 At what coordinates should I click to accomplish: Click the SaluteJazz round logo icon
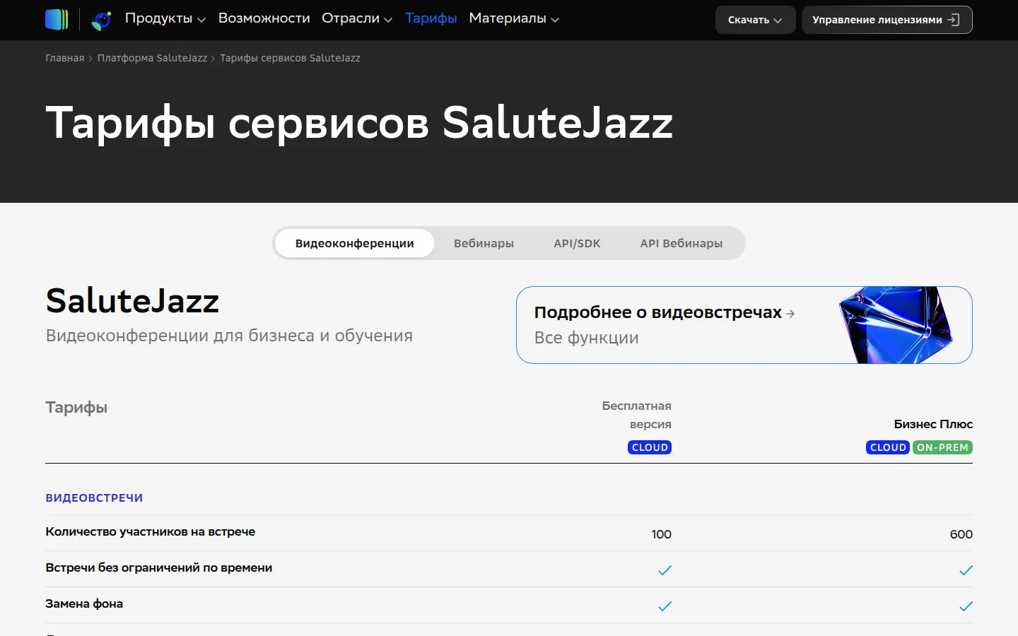coord(102,20)
